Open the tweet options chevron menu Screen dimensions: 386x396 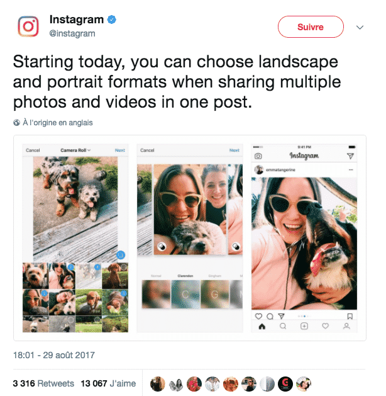(360, 27)
